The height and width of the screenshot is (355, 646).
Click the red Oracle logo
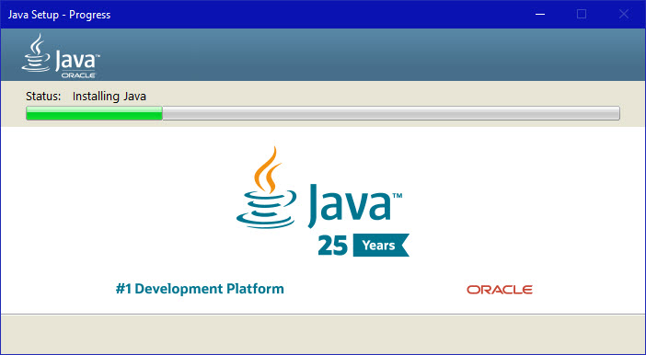tap(500, 290)
